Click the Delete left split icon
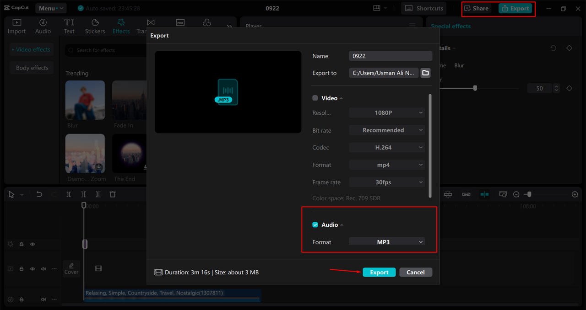Image resolution: width=586 pixels, height=310 pixels. 83,194
